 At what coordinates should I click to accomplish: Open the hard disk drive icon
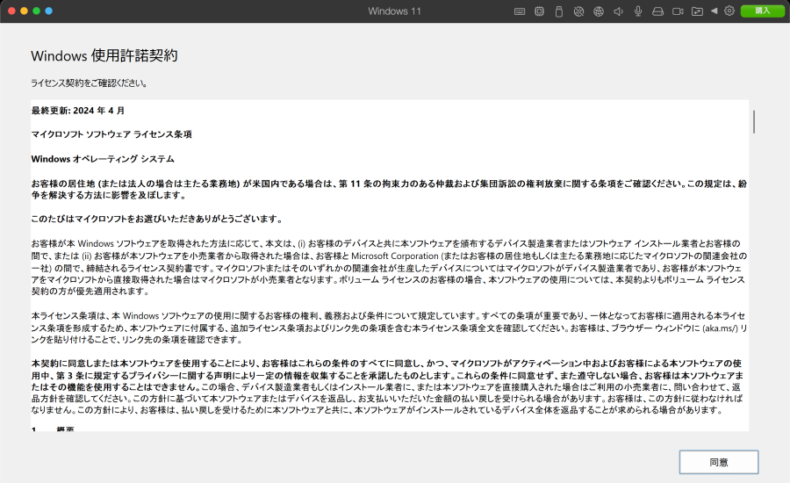(x=657, y=11)
